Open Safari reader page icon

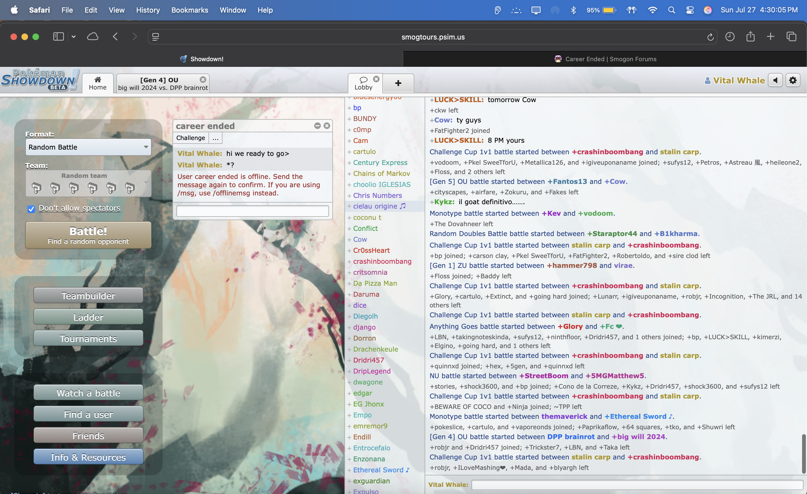coord(155,37)
